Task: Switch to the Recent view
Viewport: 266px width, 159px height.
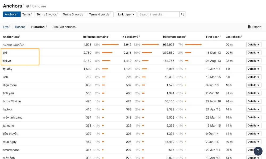Action: coord(20,27)
